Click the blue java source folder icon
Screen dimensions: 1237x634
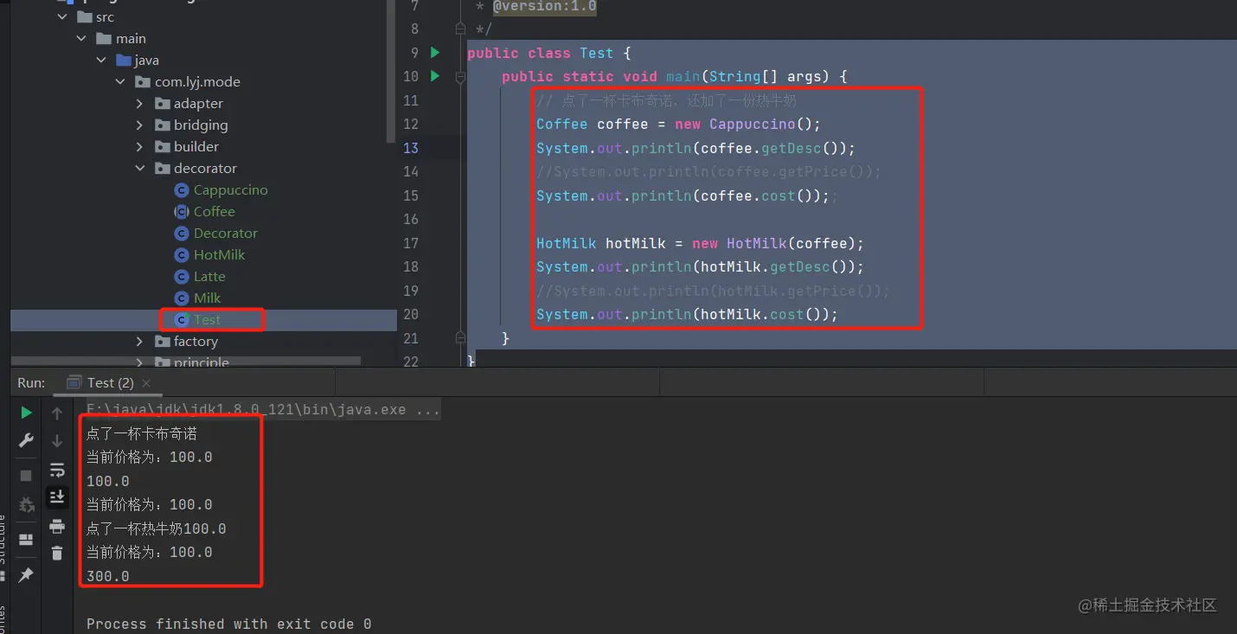click(x=124, y=61)
